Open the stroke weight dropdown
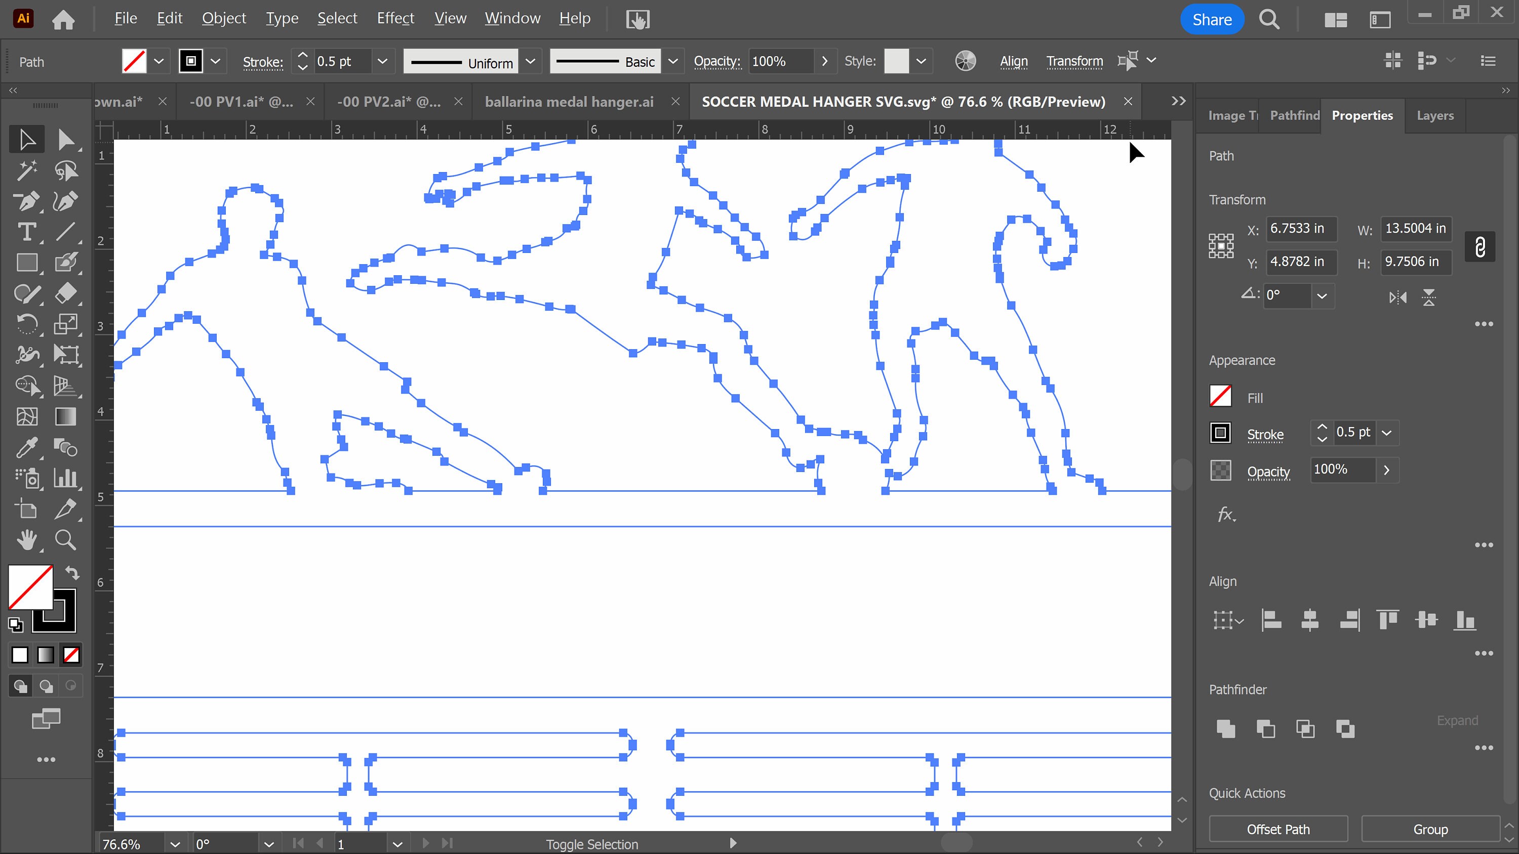Screen dimensions: 1519x854 382,61
